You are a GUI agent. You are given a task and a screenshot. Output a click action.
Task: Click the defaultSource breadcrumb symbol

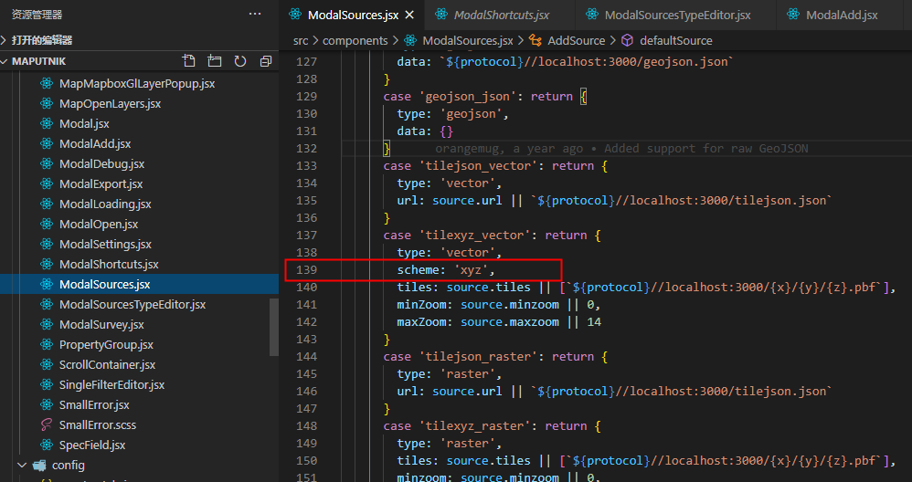pos(676,41)
